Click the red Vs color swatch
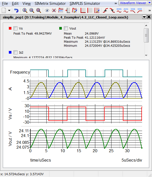The width and height of the screenshot is (152, 177). 10,28
